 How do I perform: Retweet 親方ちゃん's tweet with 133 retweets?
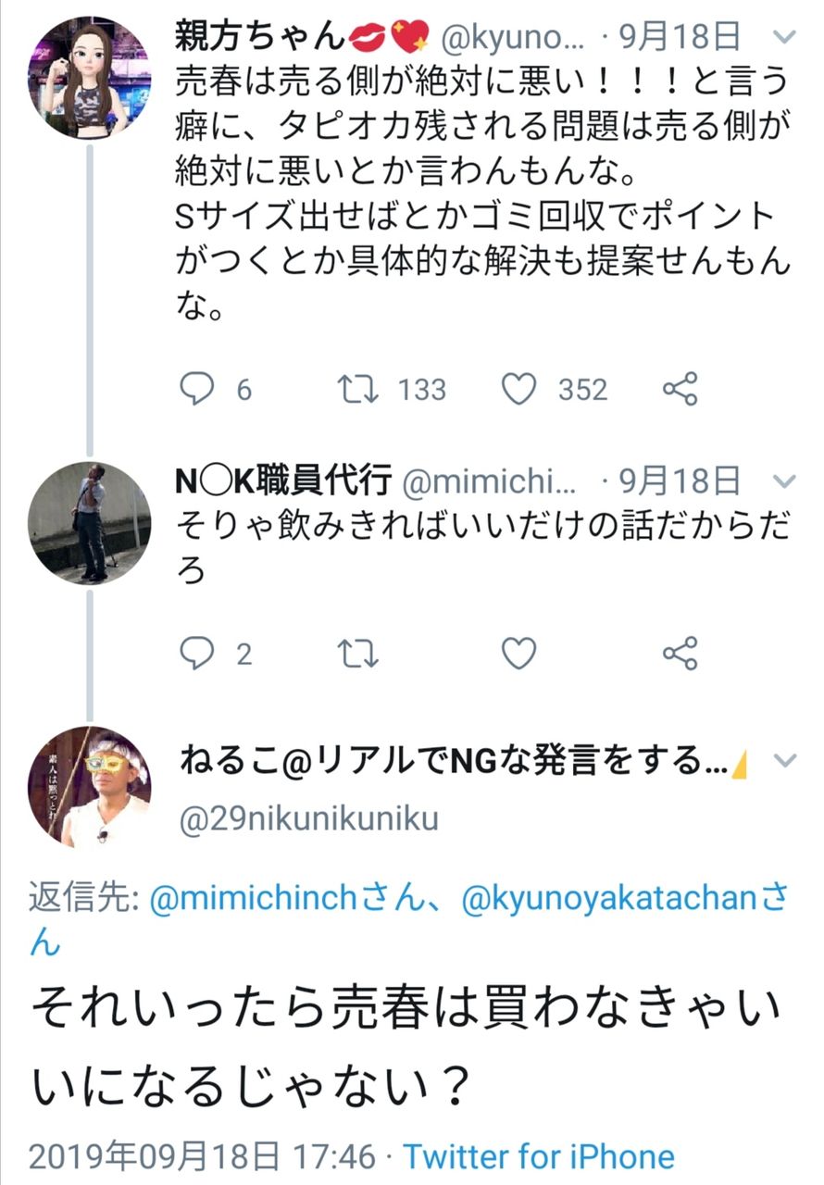357,389
